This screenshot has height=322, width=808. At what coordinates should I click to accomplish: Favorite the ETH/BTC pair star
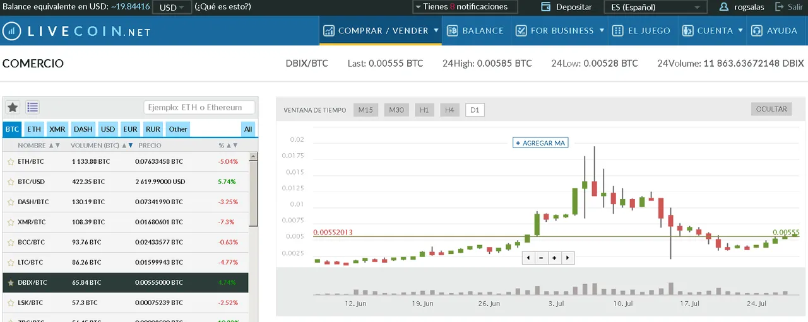coord(10,162)
